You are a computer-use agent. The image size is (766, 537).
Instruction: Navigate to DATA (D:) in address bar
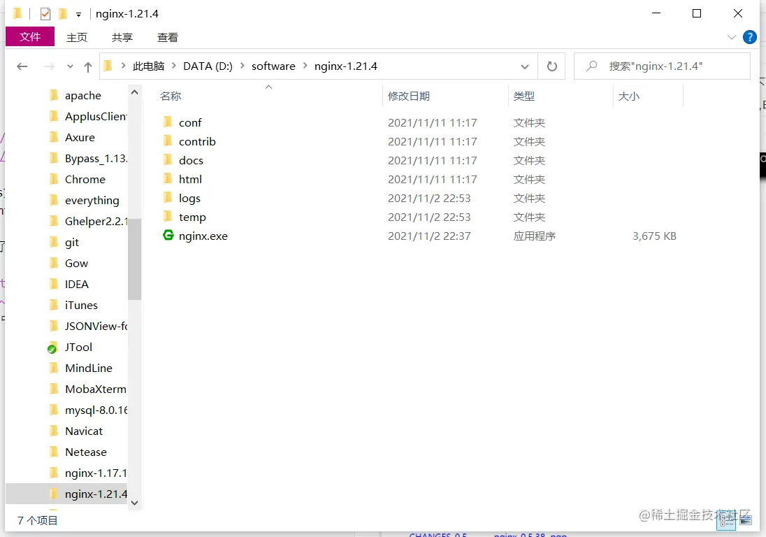point(208,66)
